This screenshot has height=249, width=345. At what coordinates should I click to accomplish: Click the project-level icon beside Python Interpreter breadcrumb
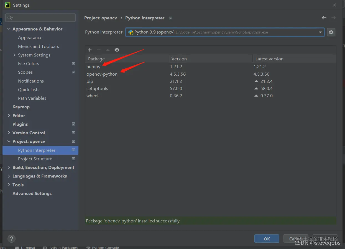point(171,18)
